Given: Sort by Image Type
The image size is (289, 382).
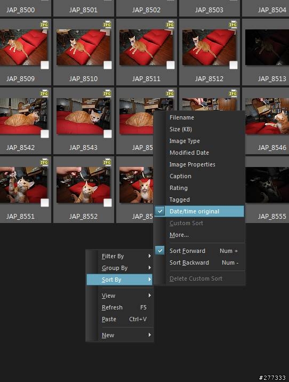Looking at the screenshot, I should tap(199, 141).
